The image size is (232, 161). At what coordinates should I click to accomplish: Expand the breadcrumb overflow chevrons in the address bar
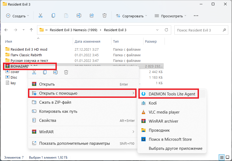pyautogui.click(x=47, y=30)
